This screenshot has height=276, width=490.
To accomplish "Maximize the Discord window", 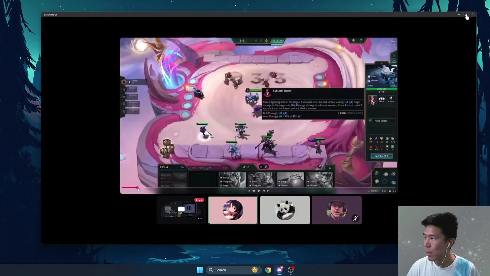I will pos(466,15).
